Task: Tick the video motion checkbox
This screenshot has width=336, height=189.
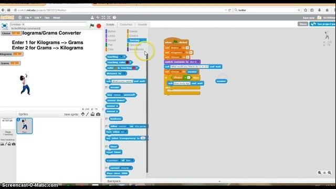Action: (107, 127)
